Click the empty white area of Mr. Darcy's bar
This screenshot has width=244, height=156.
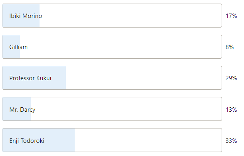pyautogui.click(x=126, y=109)
